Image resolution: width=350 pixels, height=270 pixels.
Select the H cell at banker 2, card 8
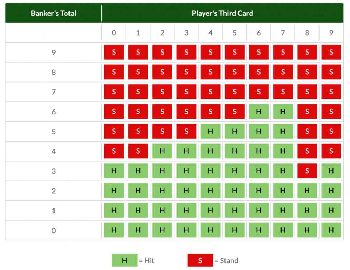pyautogui.click(x=307, y=191)
